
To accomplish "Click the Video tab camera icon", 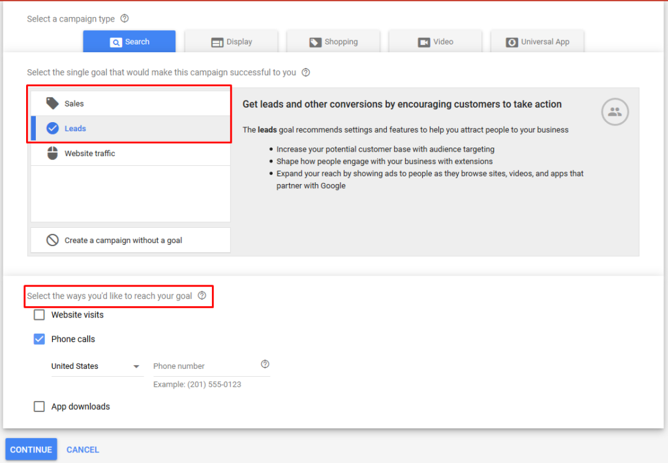I will tap(424, 42).
